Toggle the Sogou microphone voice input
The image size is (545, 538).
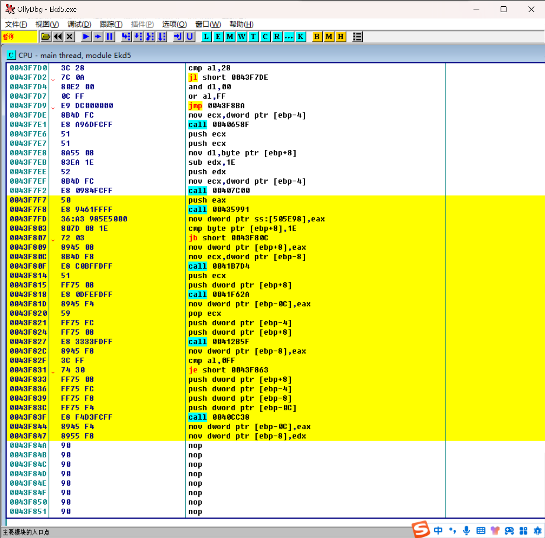point(466,531)
